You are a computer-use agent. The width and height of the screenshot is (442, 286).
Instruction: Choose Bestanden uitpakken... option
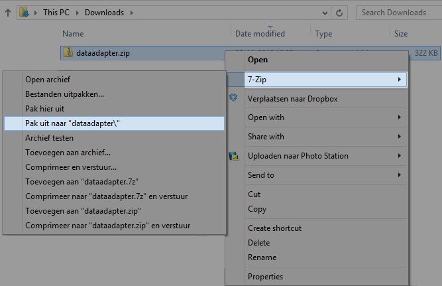point(64,94)
